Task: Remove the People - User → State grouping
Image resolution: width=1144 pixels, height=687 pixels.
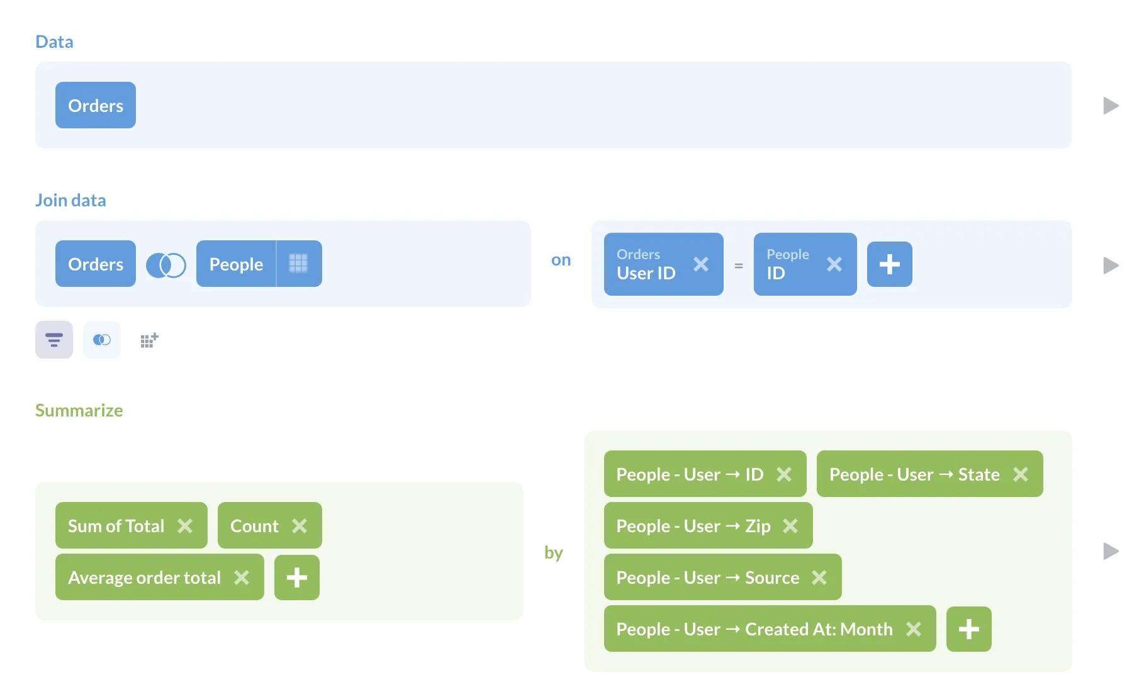Action: coord(1022,474)
